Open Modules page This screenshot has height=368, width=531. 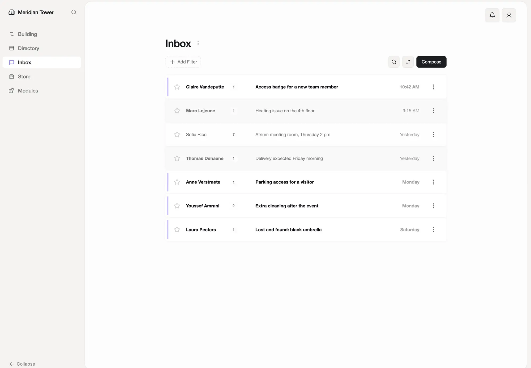pyautogui.click(x=42, y=91)
